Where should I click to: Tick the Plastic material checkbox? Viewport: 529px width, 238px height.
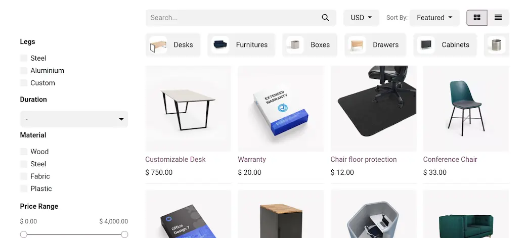point(24,188)
